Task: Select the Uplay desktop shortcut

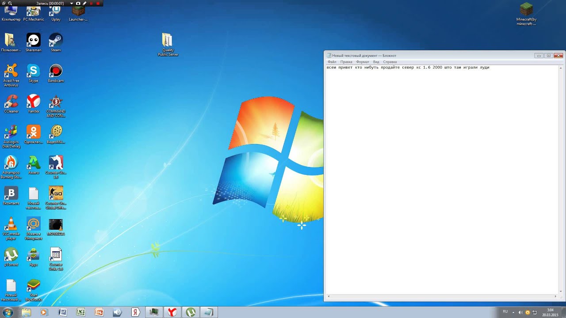Action: click(x=56, y=12)
